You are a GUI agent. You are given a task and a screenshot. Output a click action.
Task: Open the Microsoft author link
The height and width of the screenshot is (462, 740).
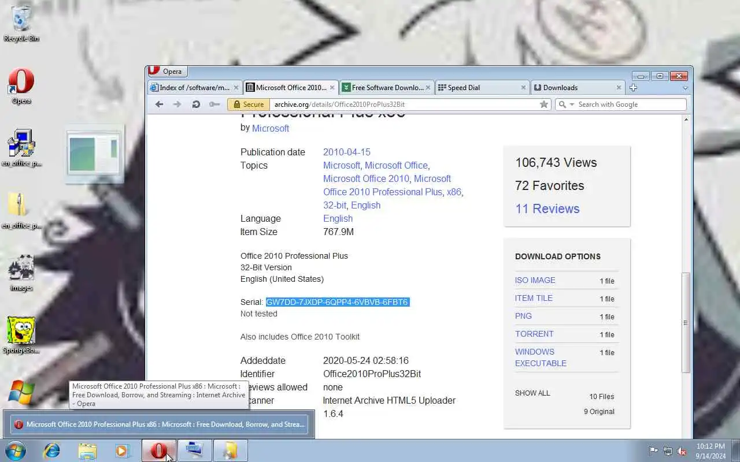point(271,128)
